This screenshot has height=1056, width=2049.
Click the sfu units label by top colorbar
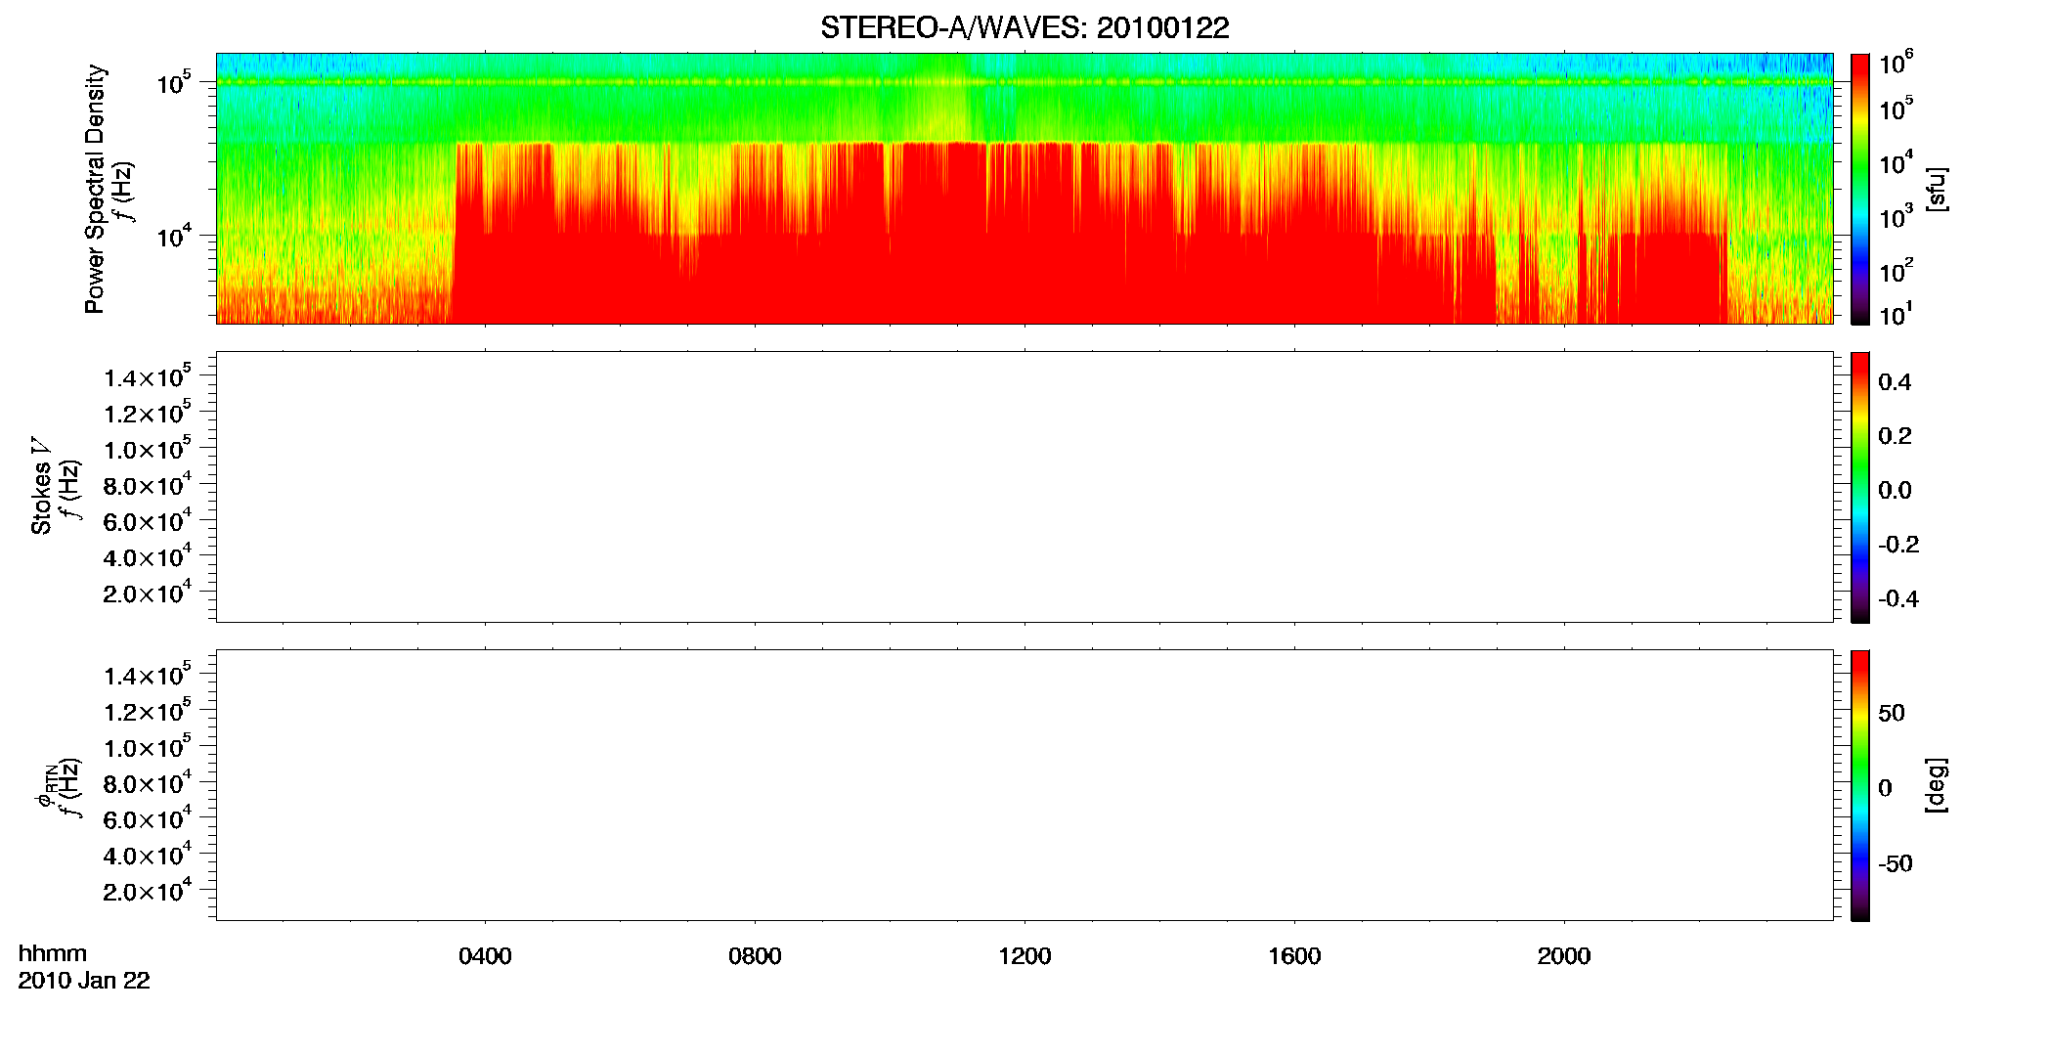point(1937,190)
